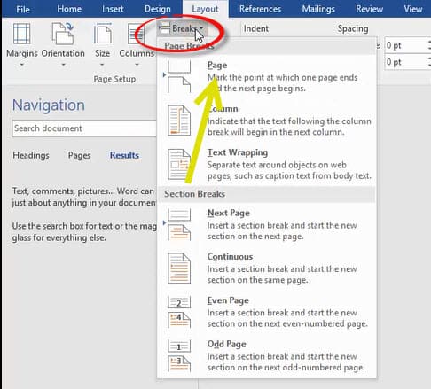Choose the Column break icon
Image resolution: width=431 pixels, height=389 pixels.
pyautogui.click(x=179, y=121)
